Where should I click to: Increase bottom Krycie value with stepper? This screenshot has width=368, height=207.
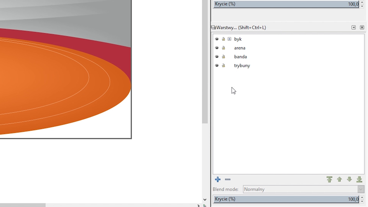(x=362, y=197)
